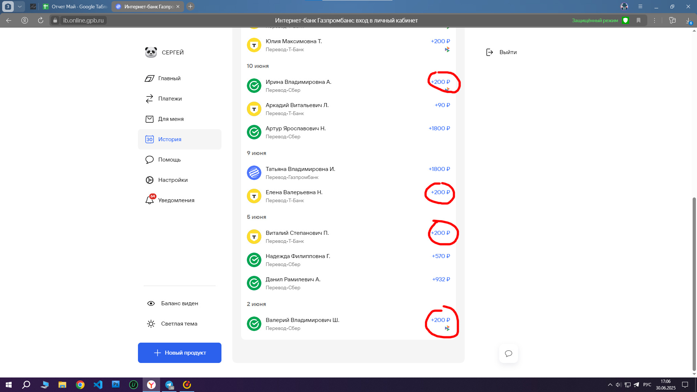Screen dimensions: 697x392
Task: Click the T-Bank icon for Юлия Максимовна
Action: pyautogui.click(x=254, y=45)
